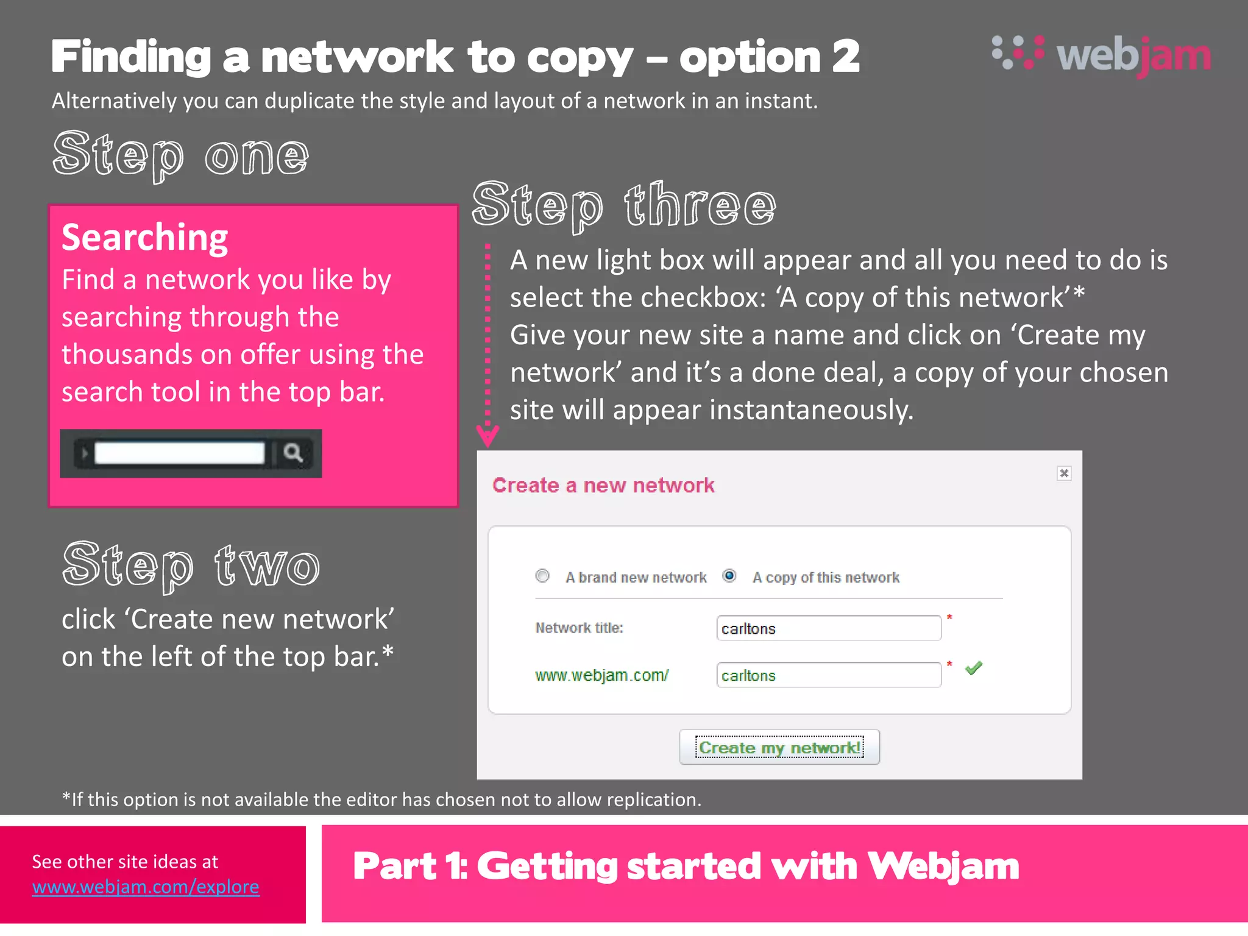Select 'A copy of this network' radio button

tap(729, 576)
